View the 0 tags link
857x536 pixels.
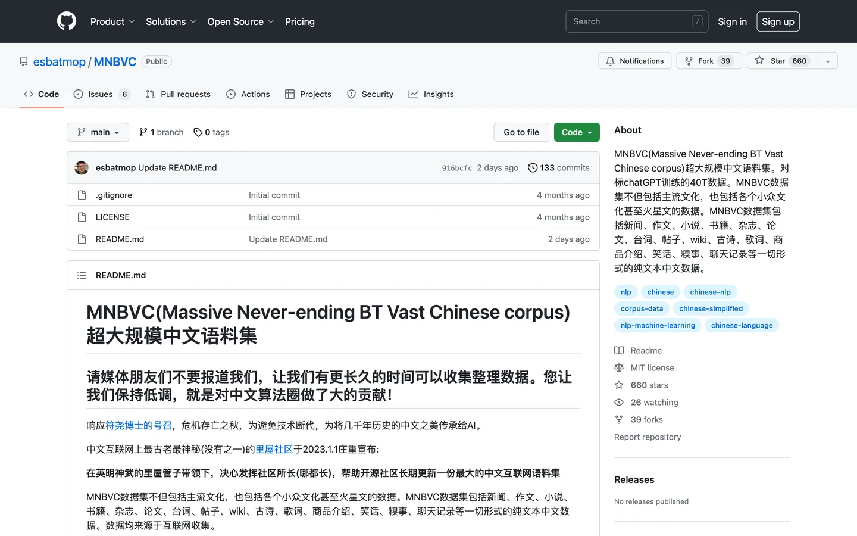coord(211,132)
